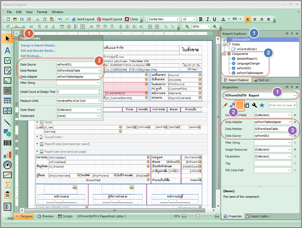Select the Check Box control tool
The width and height of the screenshot is (302, 228).
(x=7, y=61)
